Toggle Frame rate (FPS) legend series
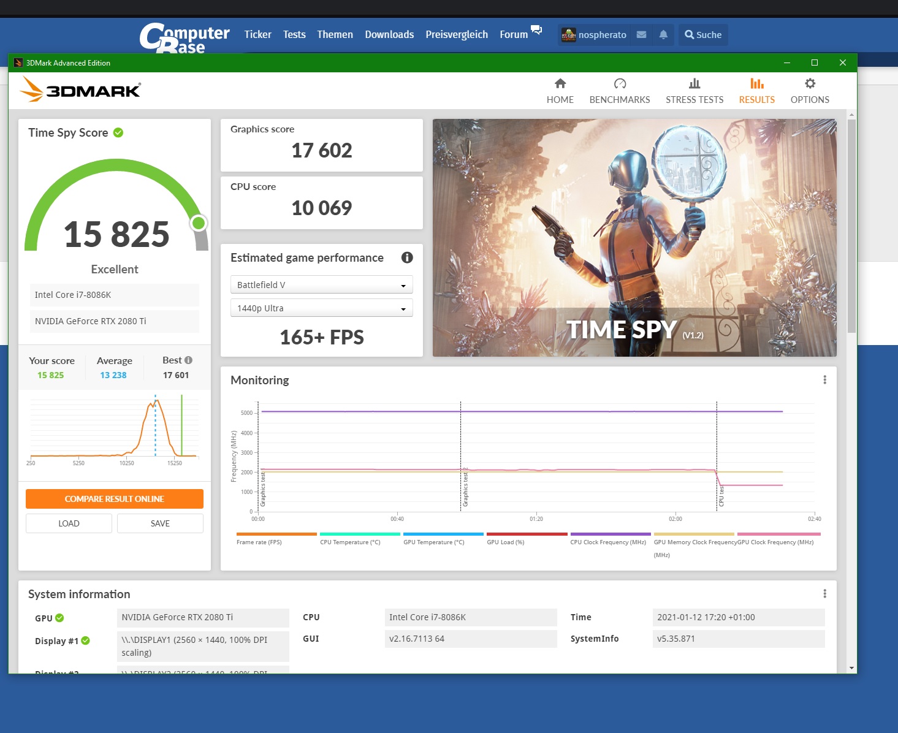This screenshot has height=733, width=898. [x=276, y=538]
